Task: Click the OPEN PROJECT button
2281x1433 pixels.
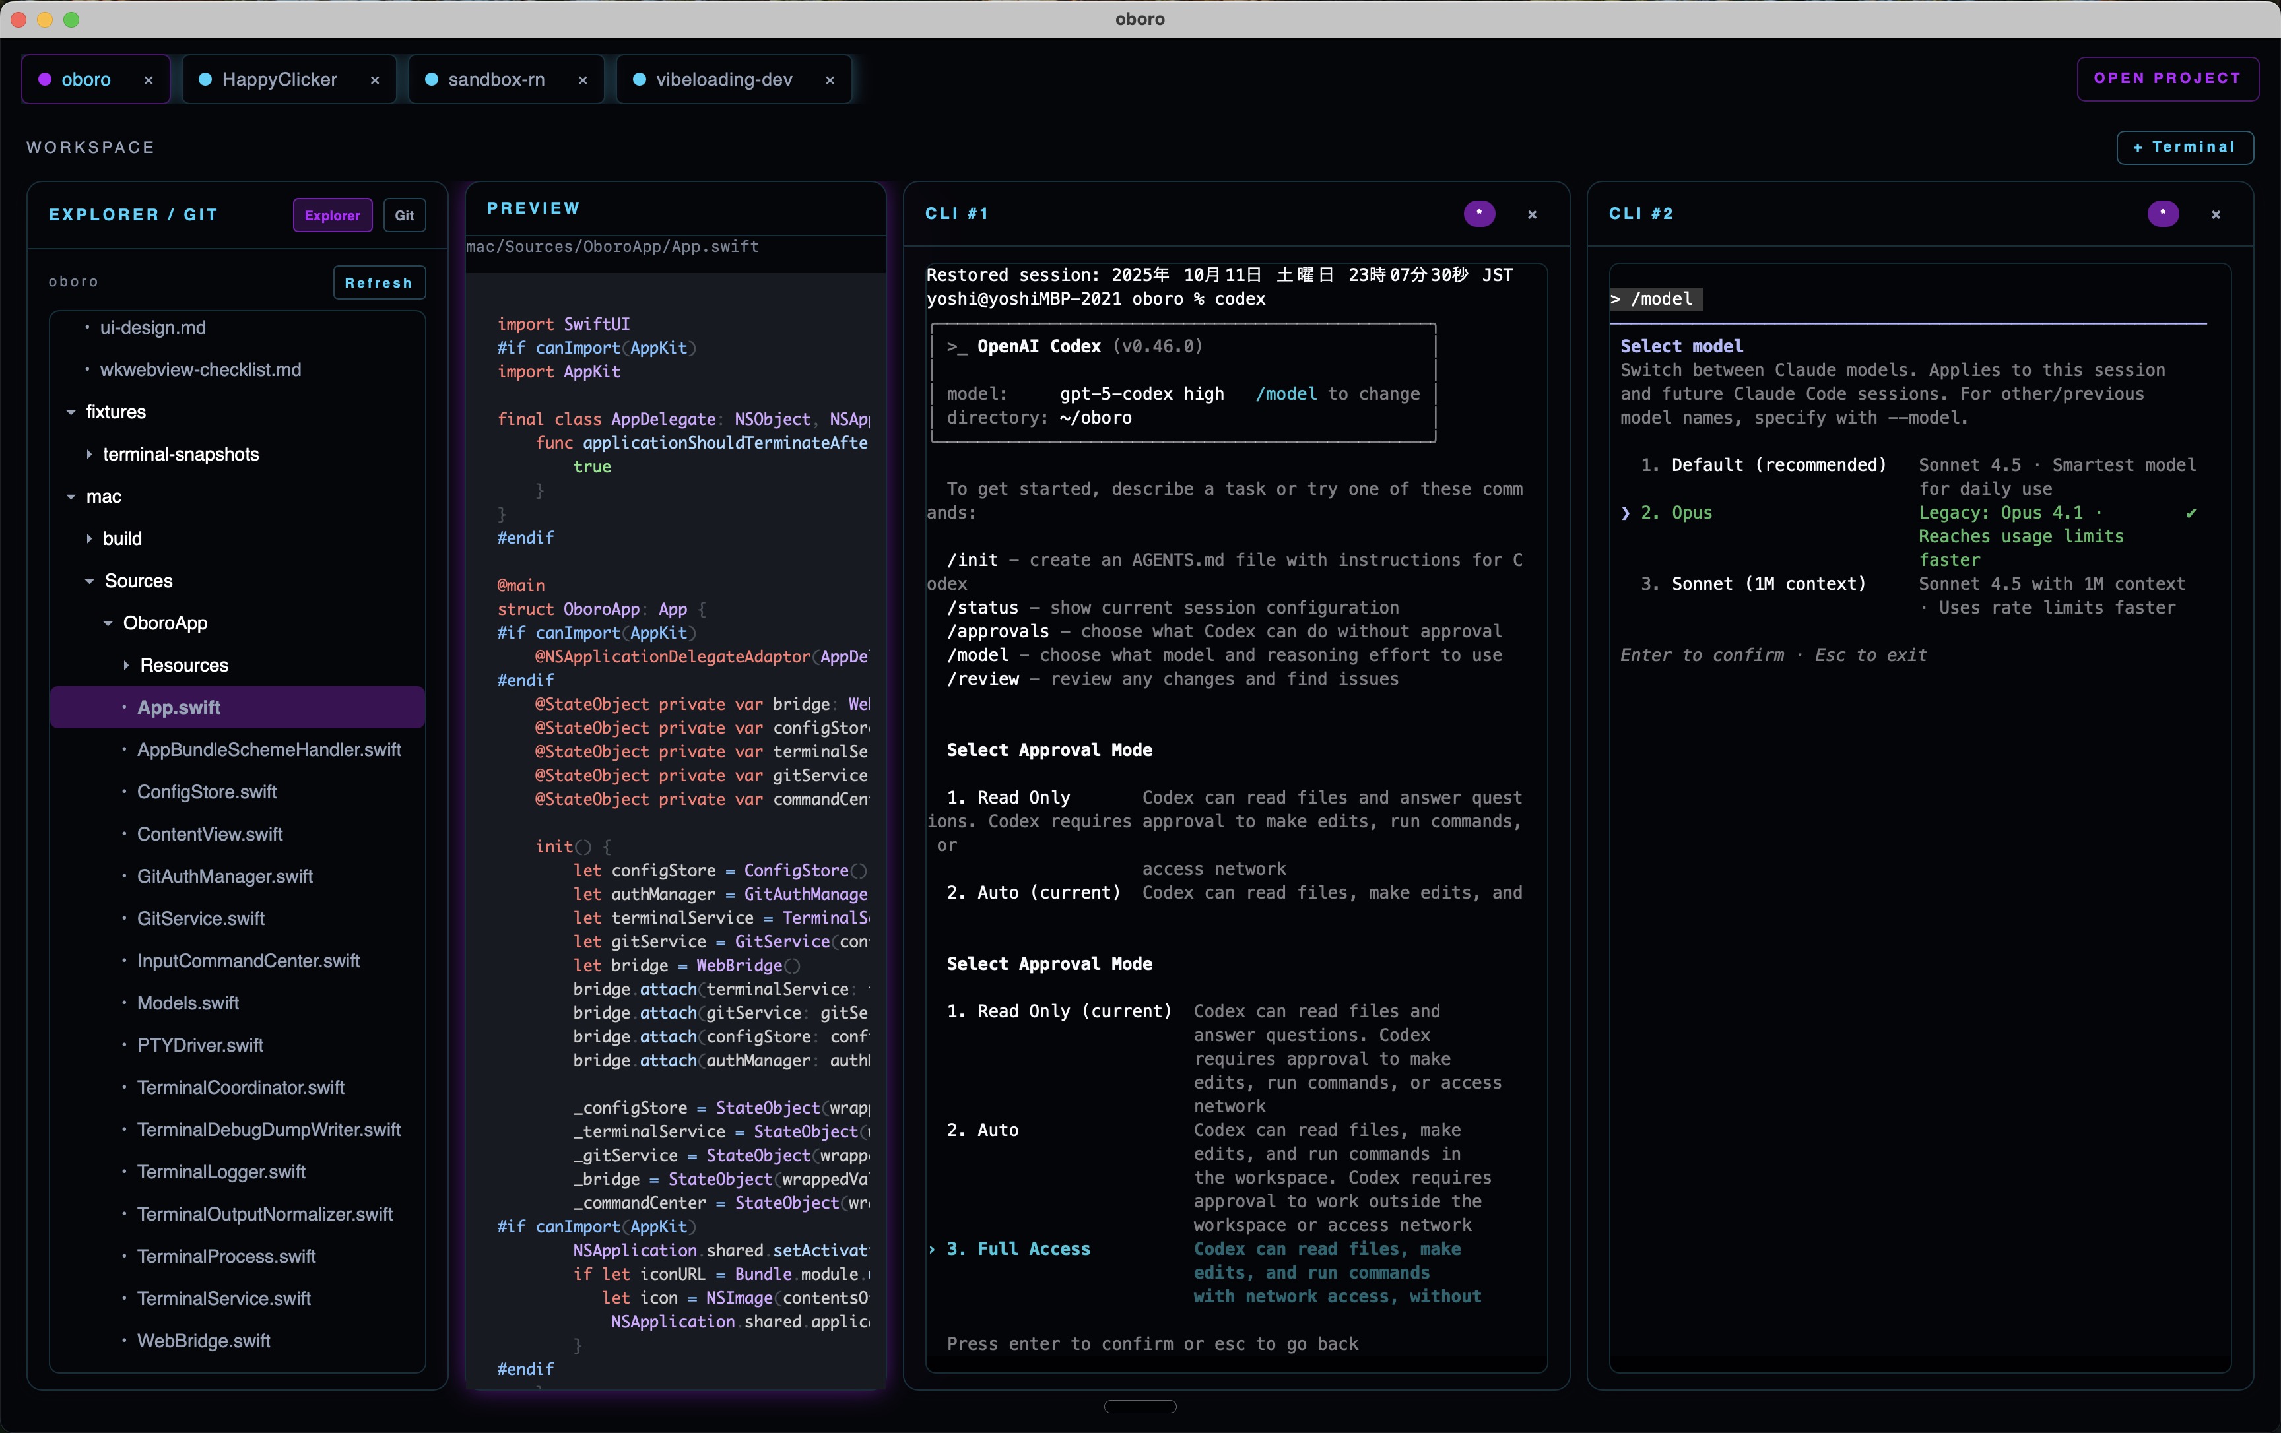Action: tap(2169, 79)
